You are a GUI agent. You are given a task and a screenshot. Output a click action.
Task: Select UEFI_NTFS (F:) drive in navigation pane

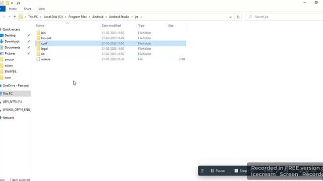click(12, 102)
